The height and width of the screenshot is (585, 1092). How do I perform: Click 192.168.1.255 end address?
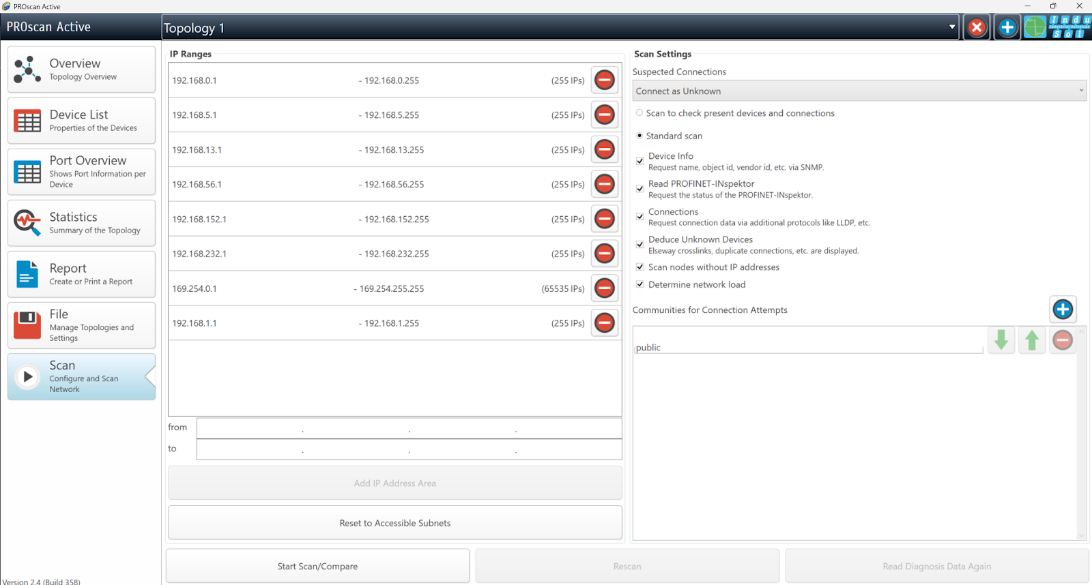tap(392, 323)
